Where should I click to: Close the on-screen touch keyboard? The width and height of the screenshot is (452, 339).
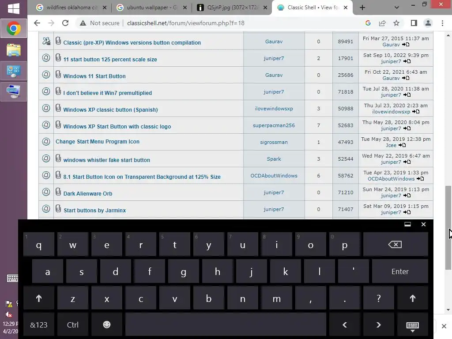pyautogui.click(x=423, y=224)
